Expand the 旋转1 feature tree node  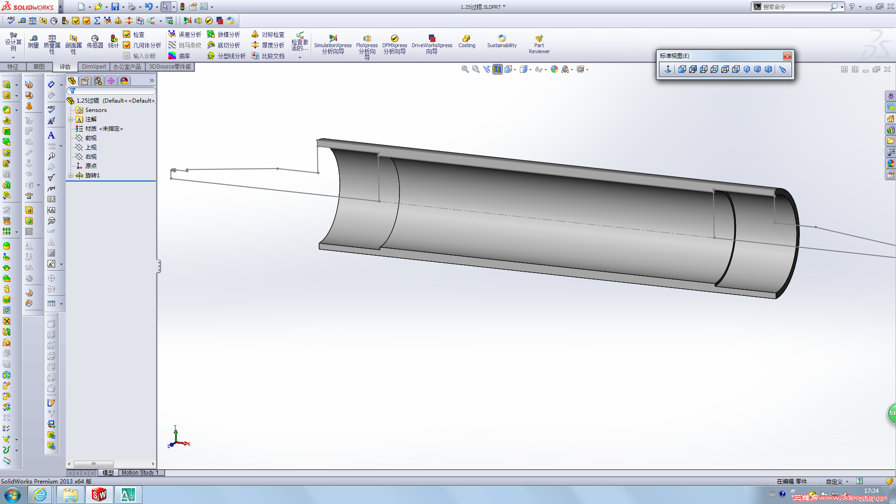[71, 175]
